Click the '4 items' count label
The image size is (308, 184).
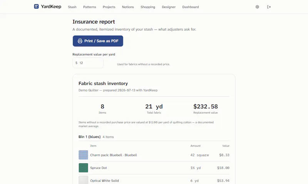(108, 137)
